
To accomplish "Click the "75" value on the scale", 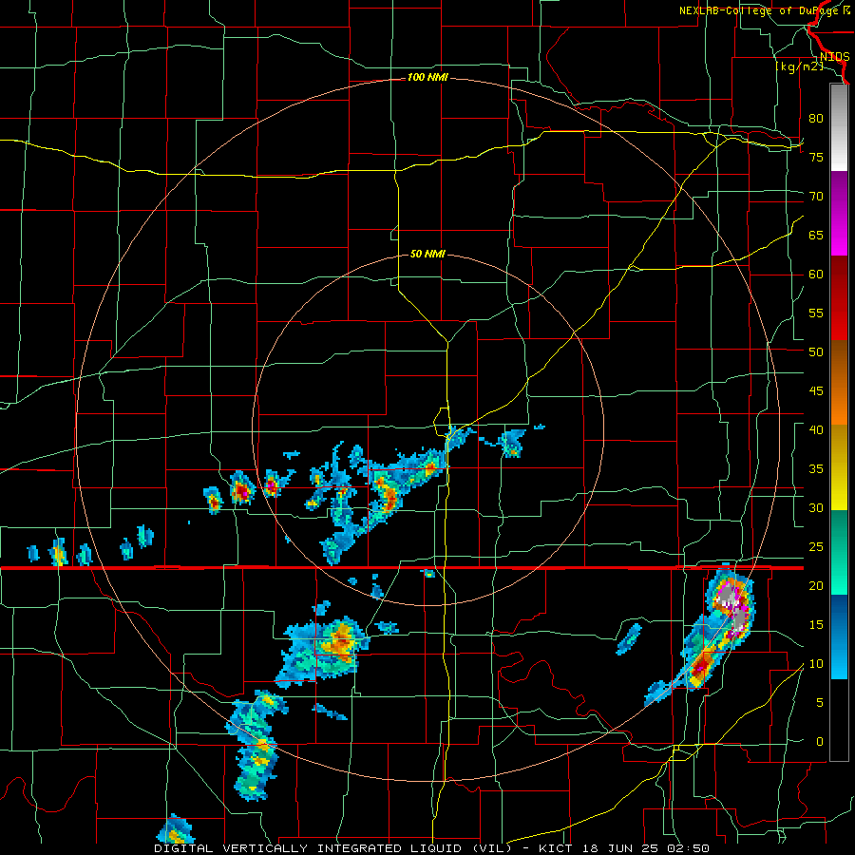I will coord(816,157).
